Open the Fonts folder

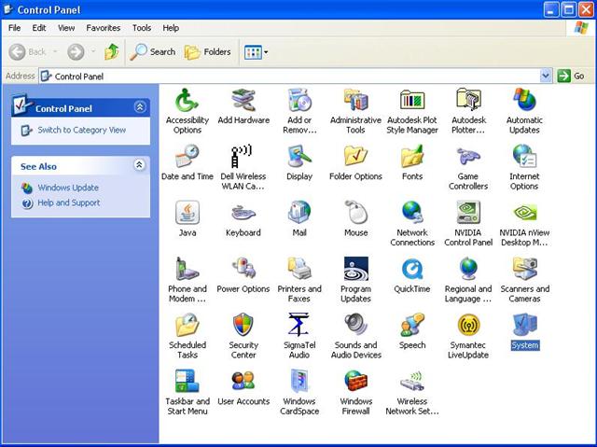pyautogui.click(x=412, y=162)
